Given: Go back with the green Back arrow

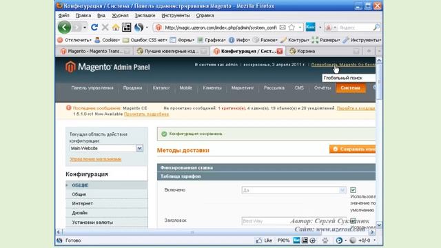Looking at the screenshot, I should (64, 28).
